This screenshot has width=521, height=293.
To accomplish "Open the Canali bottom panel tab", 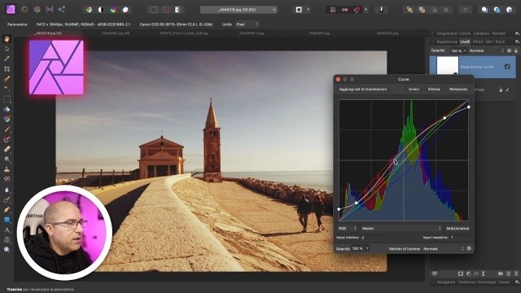I will click(x=504, y=282).
